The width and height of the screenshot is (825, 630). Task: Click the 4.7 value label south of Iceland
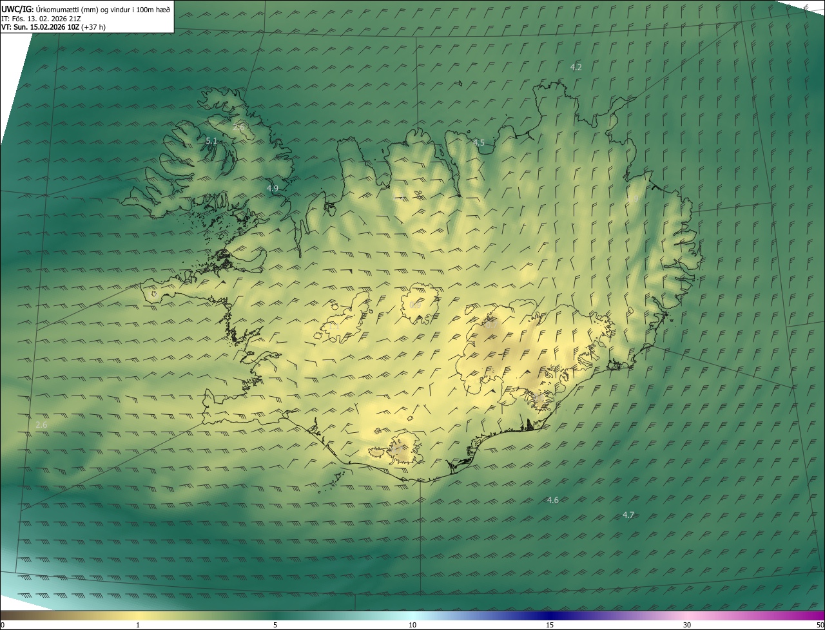[x=628, y=515]
